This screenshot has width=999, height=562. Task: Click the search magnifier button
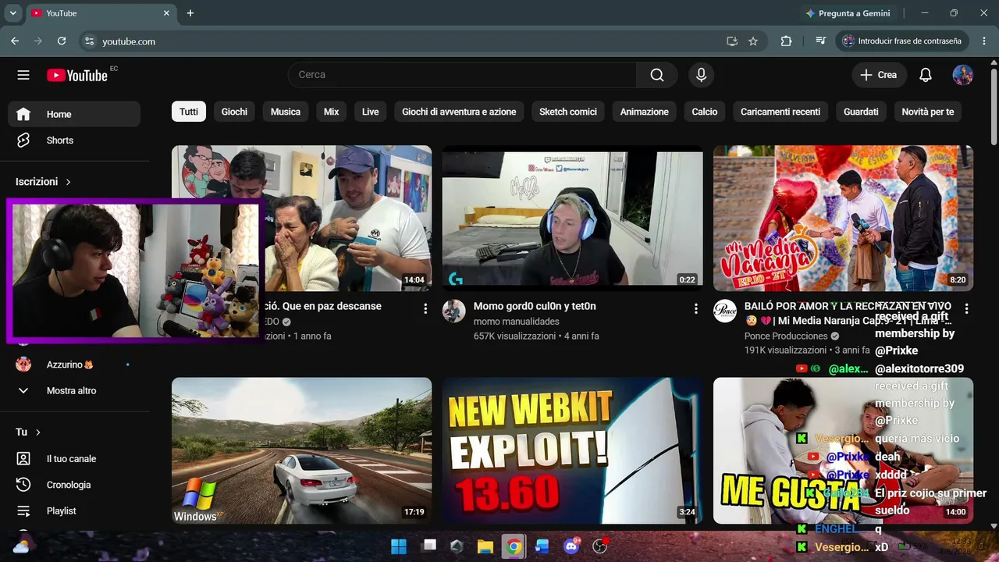click(x=657, y=75)
